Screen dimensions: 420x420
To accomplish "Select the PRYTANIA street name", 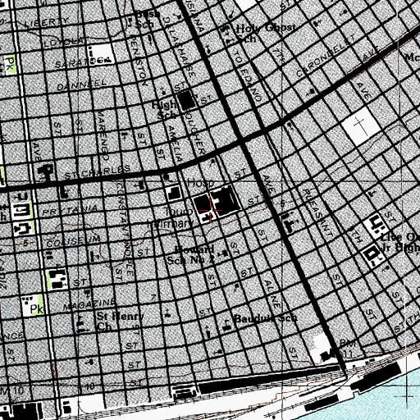I will click(70, 210).
